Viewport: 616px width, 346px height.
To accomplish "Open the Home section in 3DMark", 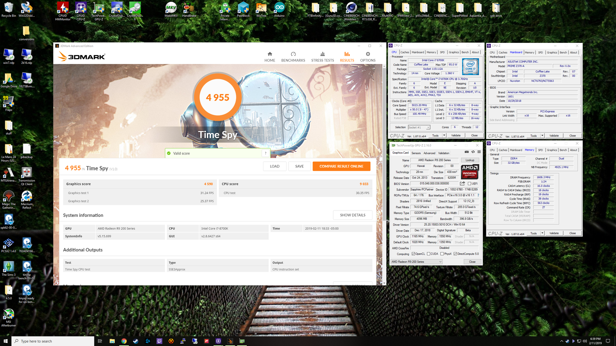I will tap(269, 57).
